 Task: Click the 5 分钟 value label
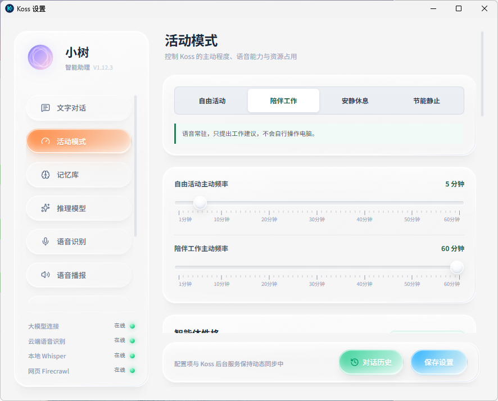coord(455,184)
